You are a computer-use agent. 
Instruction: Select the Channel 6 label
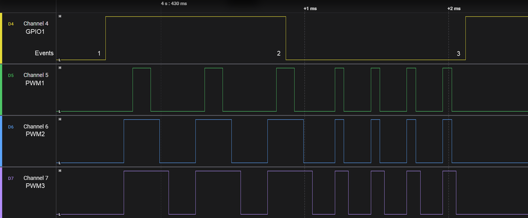tap(36, 126)
